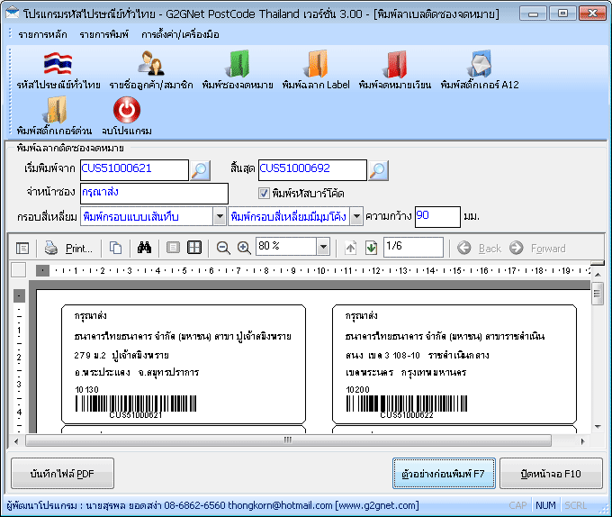Click the preview scroll left arrow
Screen dimensions: 612x517
(x=16, y=440)
